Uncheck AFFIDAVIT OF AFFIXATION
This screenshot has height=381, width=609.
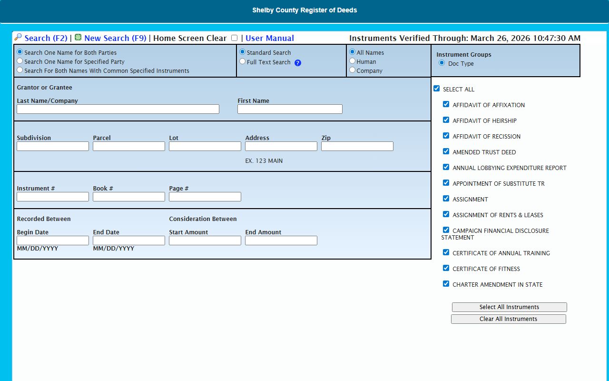[446, 104]
